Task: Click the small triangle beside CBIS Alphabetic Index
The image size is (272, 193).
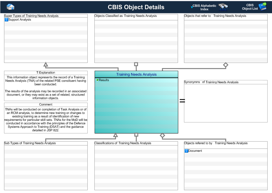Action: [x=192, y=7]
